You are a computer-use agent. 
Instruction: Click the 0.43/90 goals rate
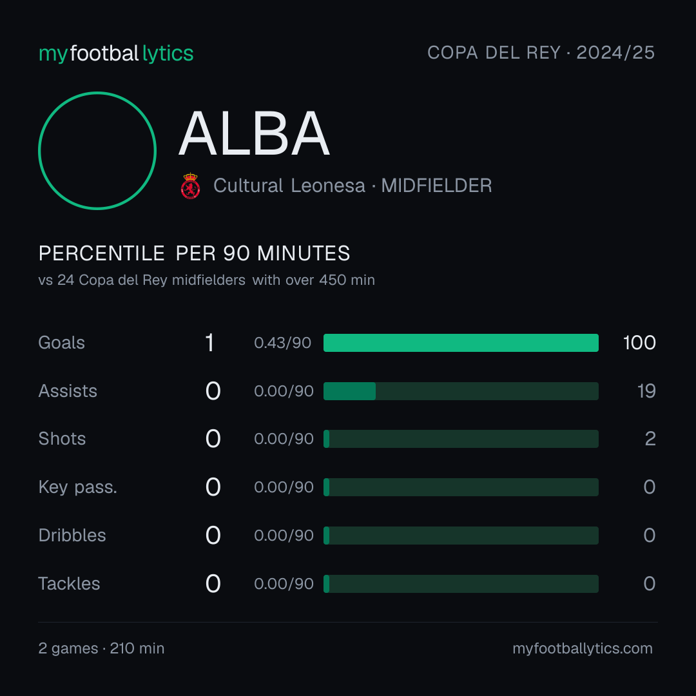pyautogui.click(x=282, y=343)
